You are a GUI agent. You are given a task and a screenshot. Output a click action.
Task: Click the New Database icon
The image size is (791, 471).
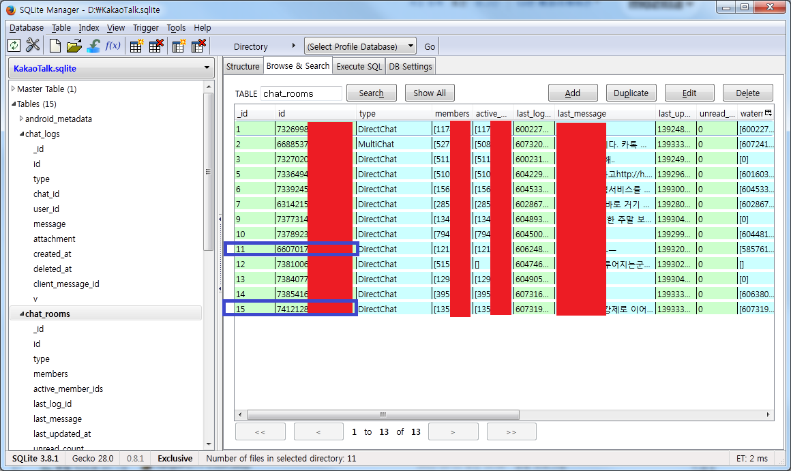point(55,46)
